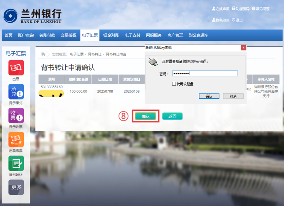Viewport: 284px width, 206px height.
Task: Click the Bank of Lanzhou logo
Action: 33,16
